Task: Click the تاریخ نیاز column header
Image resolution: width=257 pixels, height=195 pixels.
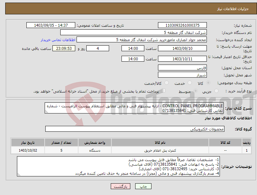Action: click(x=28, y=142)
